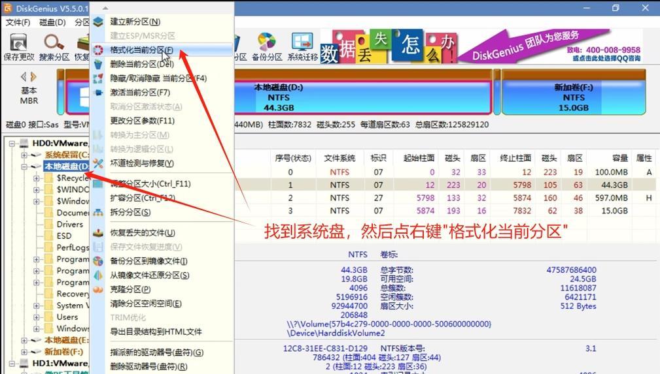Expand the 本地磁盘(E:) tree node

[24, 340]
